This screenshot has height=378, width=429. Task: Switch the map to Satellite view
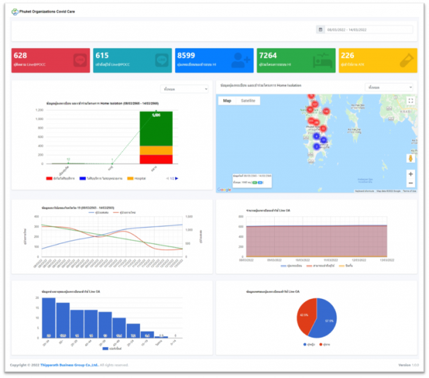[x=249, y=101]
